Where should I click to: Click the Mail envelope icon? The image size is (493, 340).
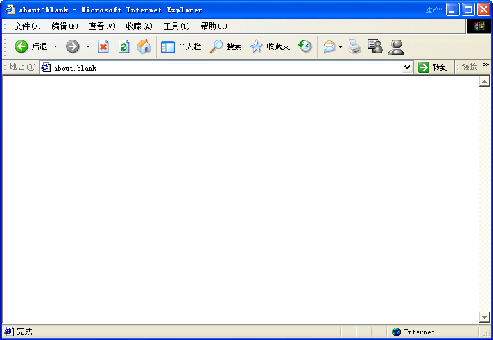[329, 47]
